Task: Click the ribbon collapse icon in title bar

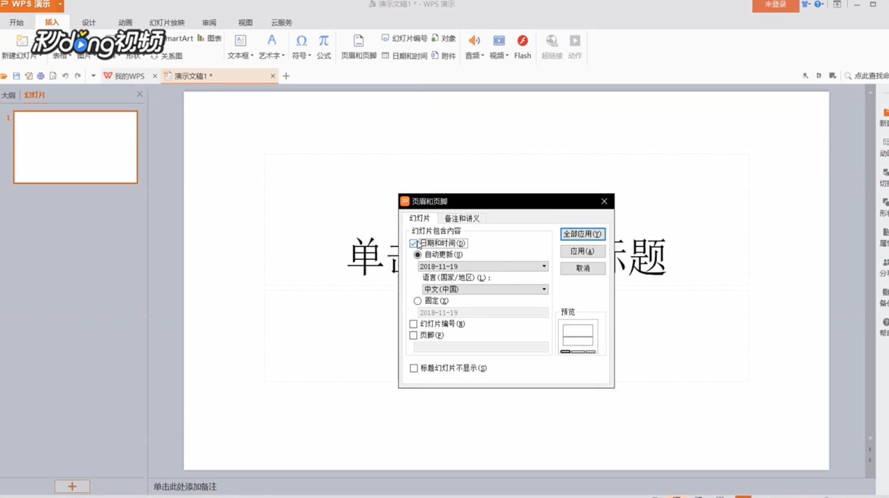Action: tap(837, 4)
